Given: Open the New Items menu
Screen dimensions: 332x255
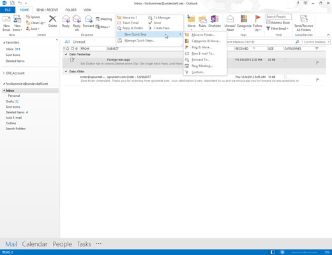Looking at the screenshot, I should [x=17, y=24].
